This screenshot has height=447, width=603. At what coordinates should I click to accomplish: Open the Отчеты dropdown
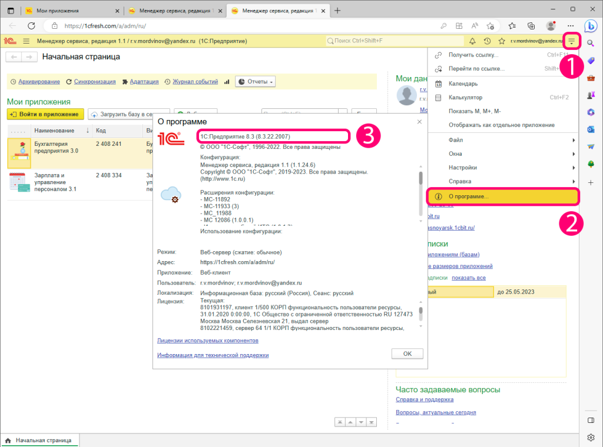tap(255, 82)
